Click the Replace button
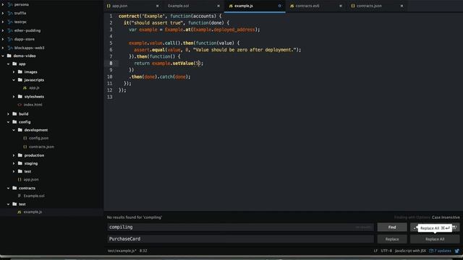Image resolution: width=463 pixels, height=260 pixels. pyautogui.click(x=392, y=239)
